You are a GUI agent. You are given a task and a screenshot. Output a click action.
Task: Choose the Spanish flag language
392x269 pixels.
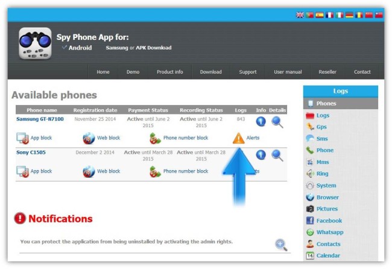320,15
